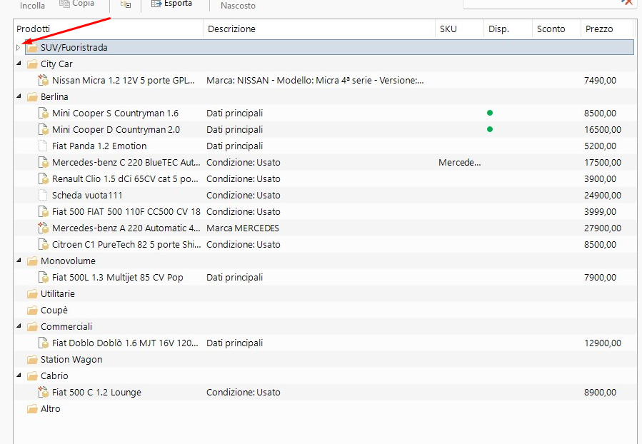Click green availability dot for Mini Cooper S

[490, 113]
